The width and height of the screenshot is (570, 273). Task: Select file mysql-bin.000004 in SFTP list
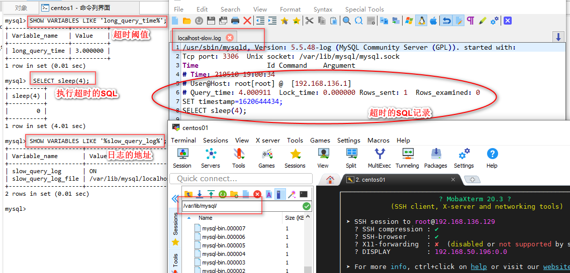click(224, 254)
